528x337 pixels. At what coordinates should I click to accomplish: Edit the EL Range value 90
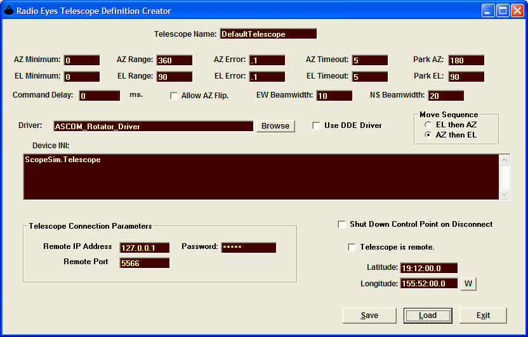click(175, 77)
